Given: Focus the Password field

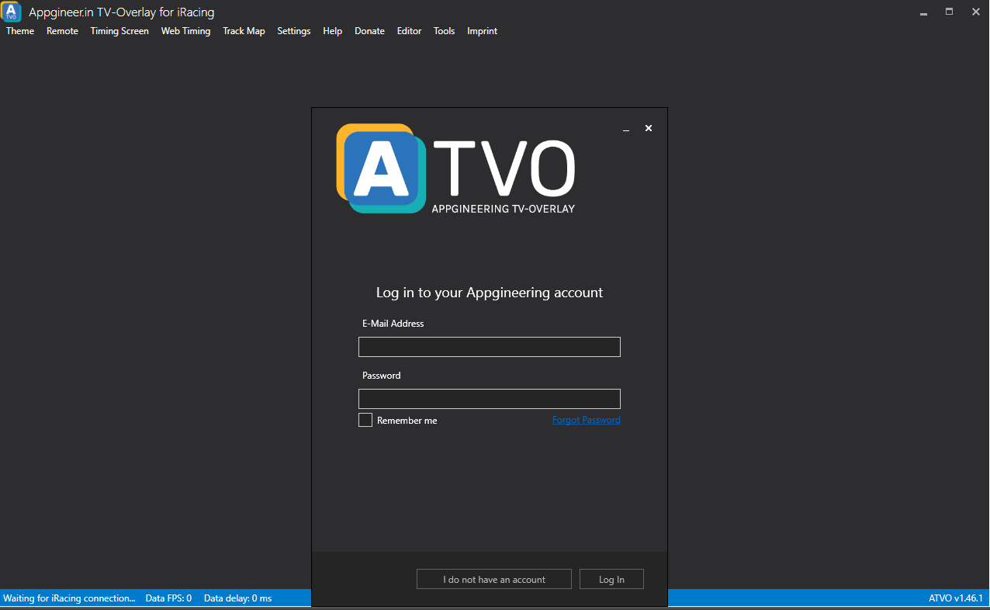Looking at the screenshot, I should pos(489,399).
